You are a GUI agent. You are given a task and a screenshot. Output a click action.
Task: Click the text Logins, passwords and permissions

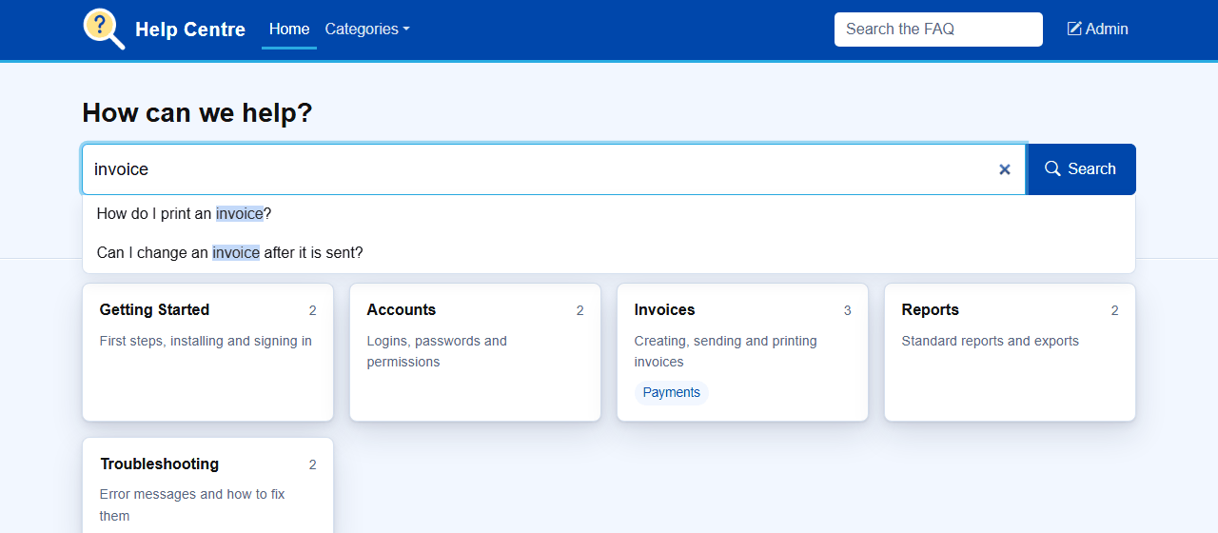[437, 351]
